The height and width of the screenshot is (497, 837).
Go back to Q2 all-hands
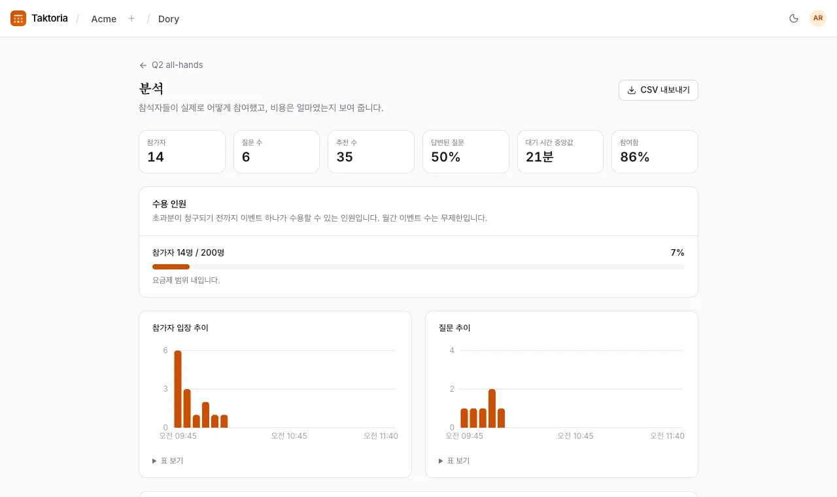pos(171,65)
